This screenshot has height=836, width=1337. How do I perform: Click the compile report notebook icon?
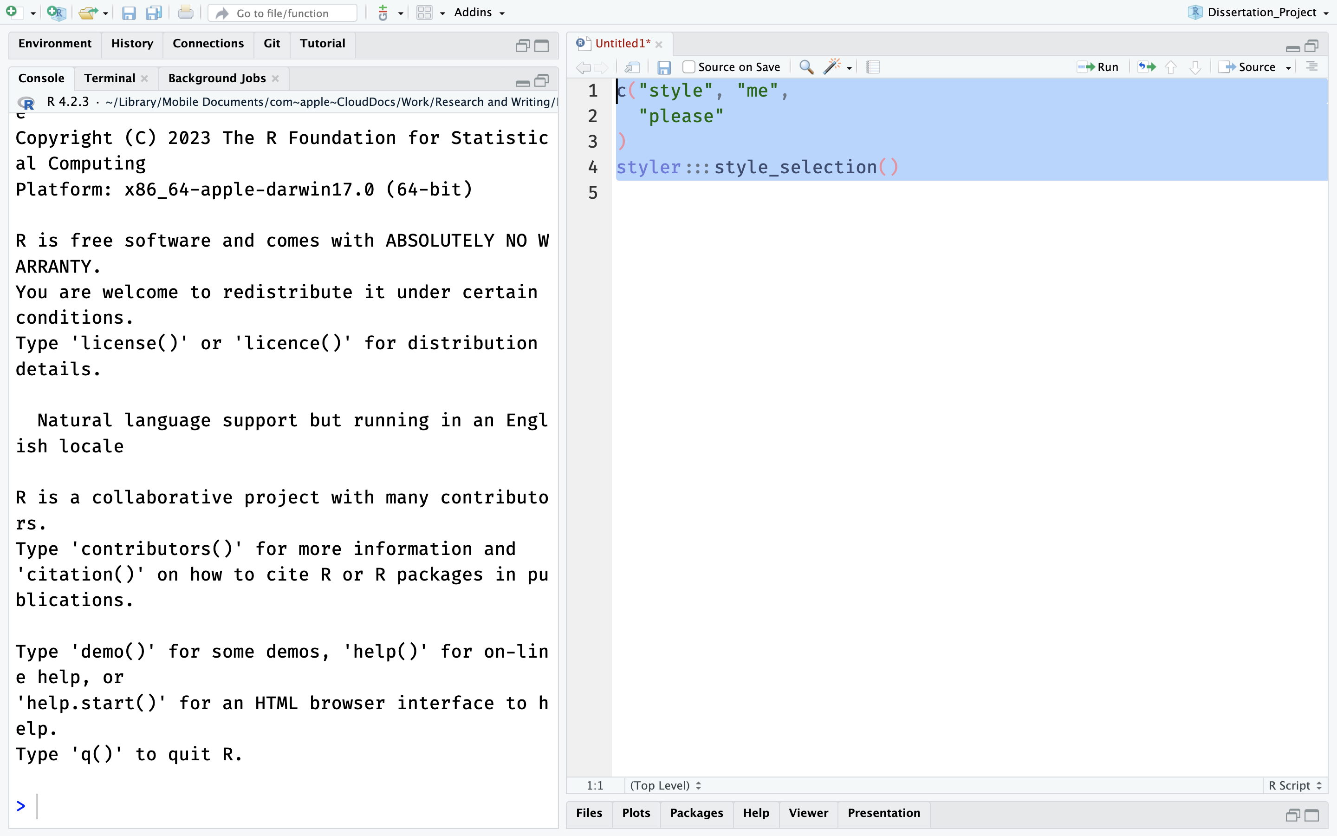click(873, 66)
